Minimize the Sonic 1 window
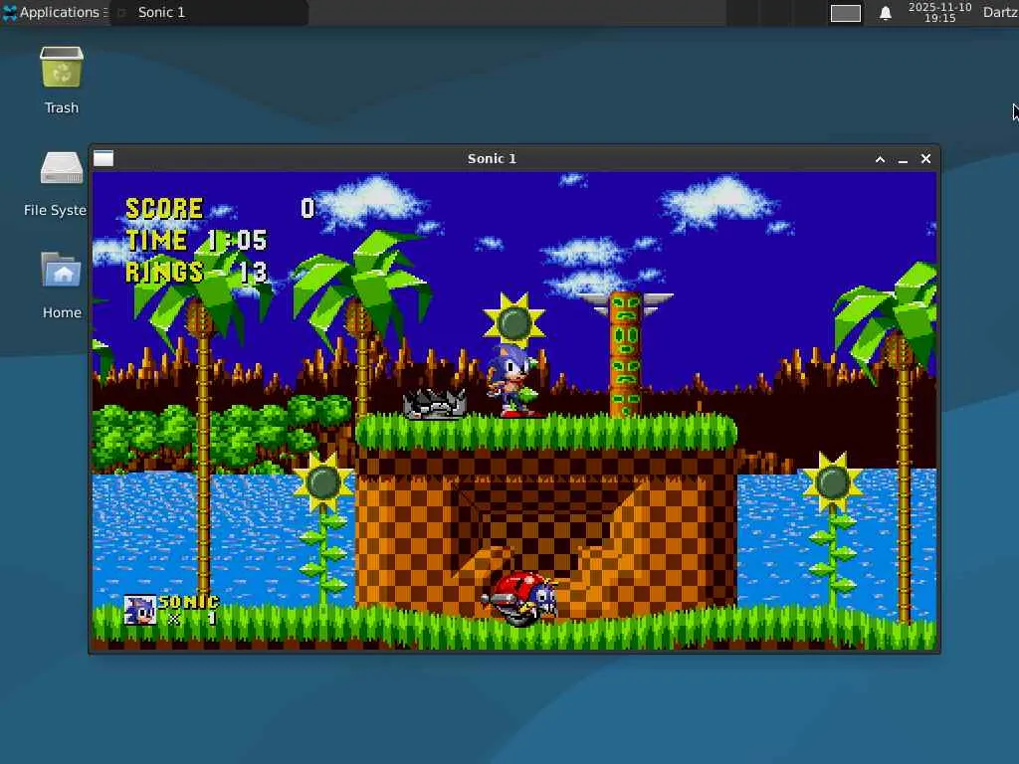This screenshot has height=764, width=1019. 903,159
